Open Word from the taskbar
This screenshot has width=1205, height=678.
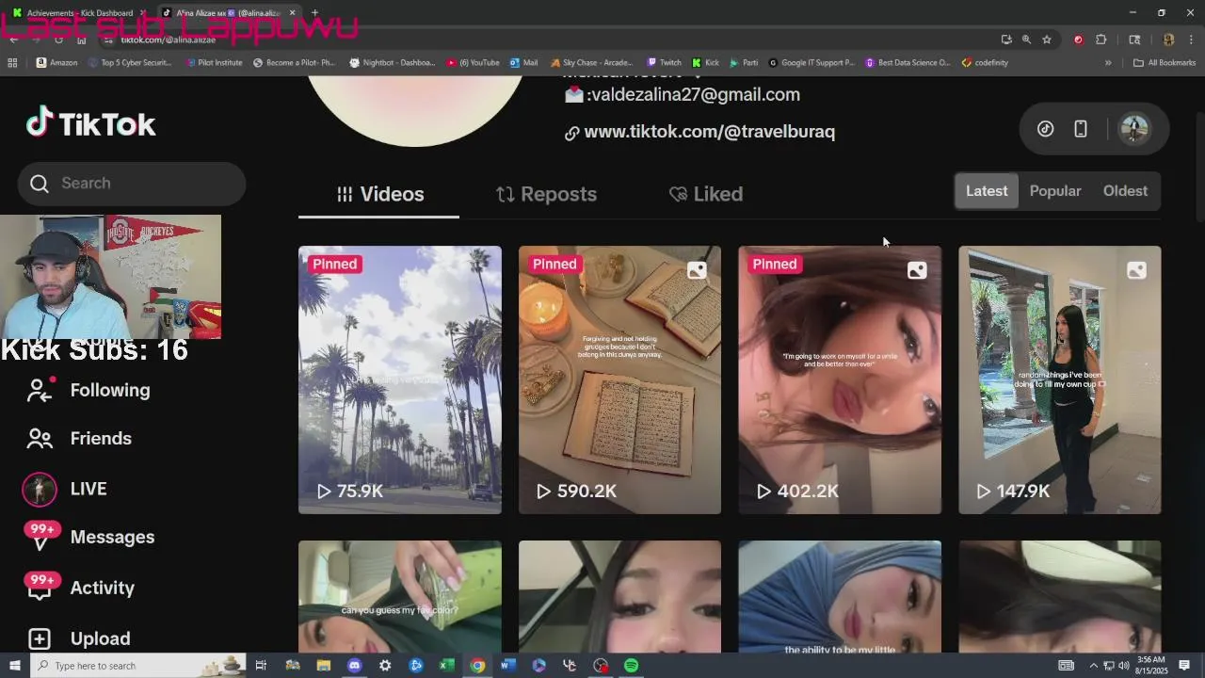tap(508, 666)
